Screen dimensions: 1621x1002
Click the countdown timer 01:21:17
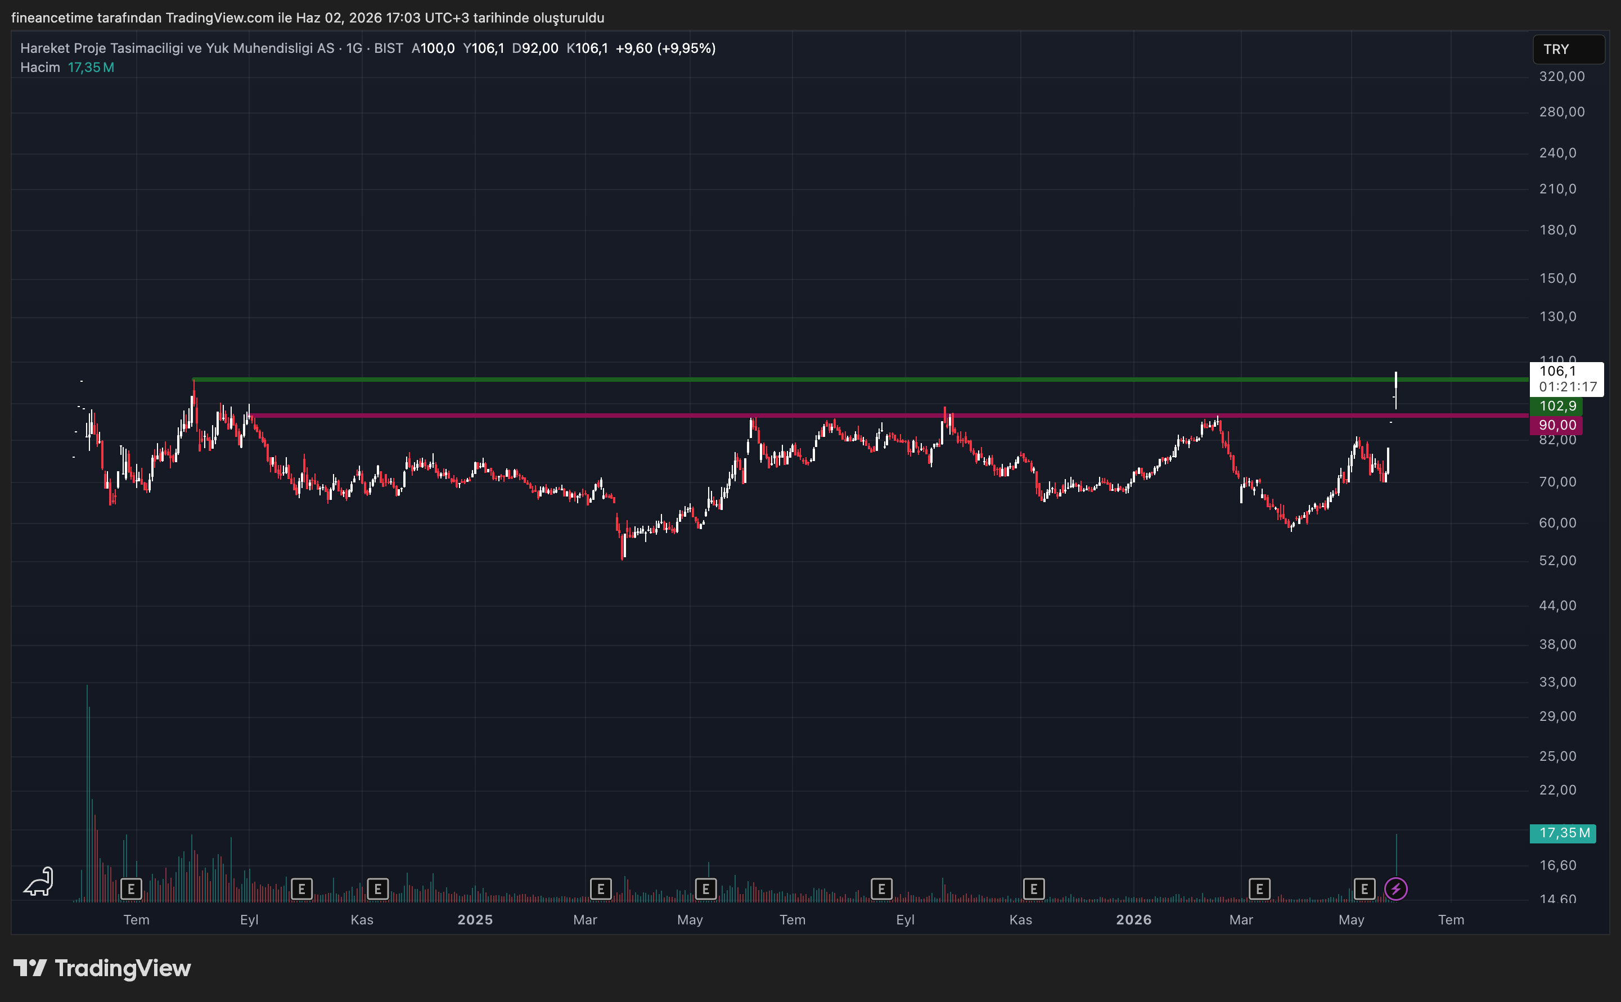1568,387
